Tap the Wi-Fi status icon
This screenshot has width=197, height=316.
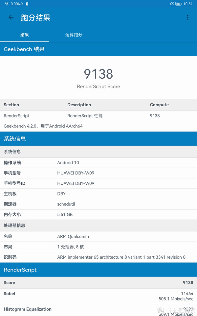coord(7,4)
